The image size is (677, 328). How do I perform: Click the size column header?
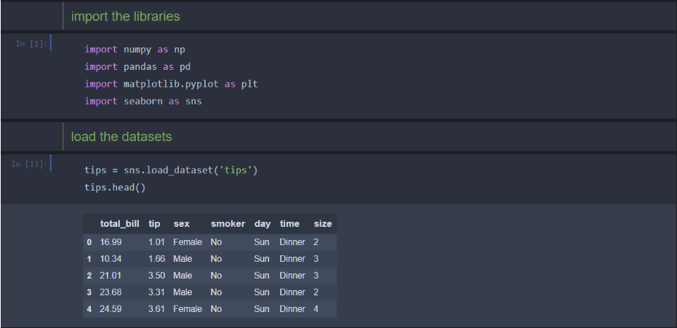coord(322,224)
